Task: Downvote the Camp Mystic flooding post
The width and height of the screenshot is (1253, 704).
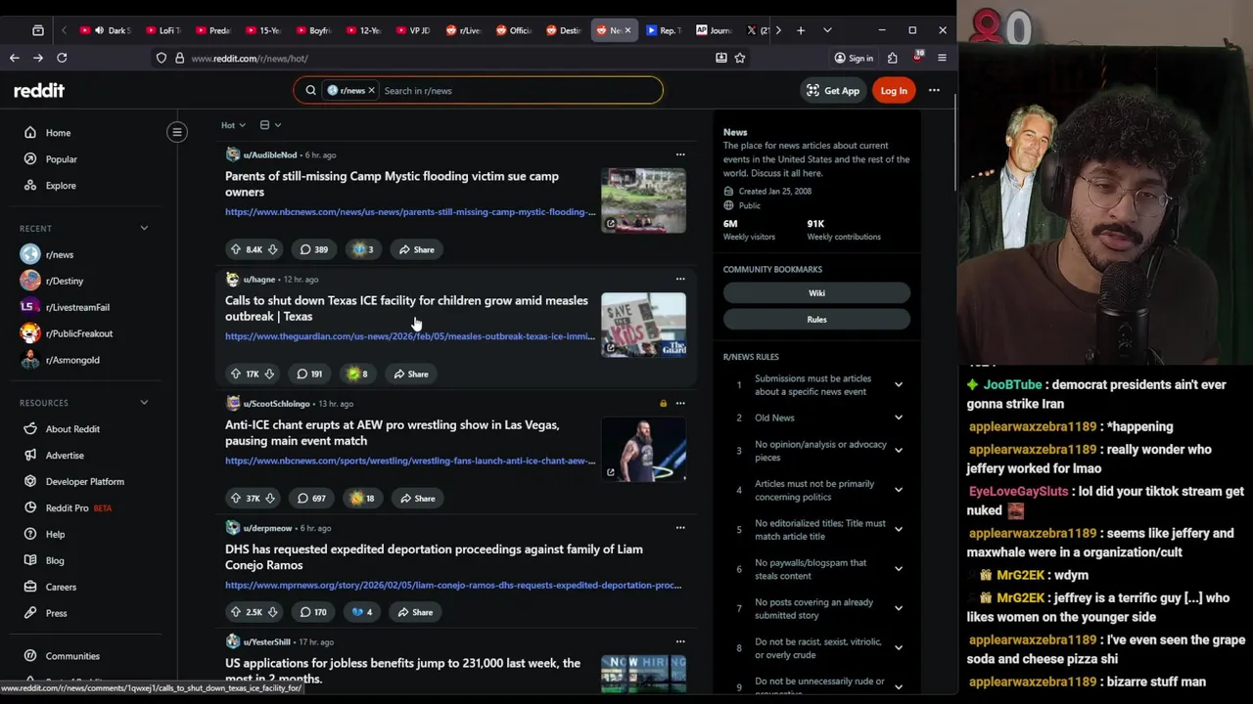Action: point(272,249)
